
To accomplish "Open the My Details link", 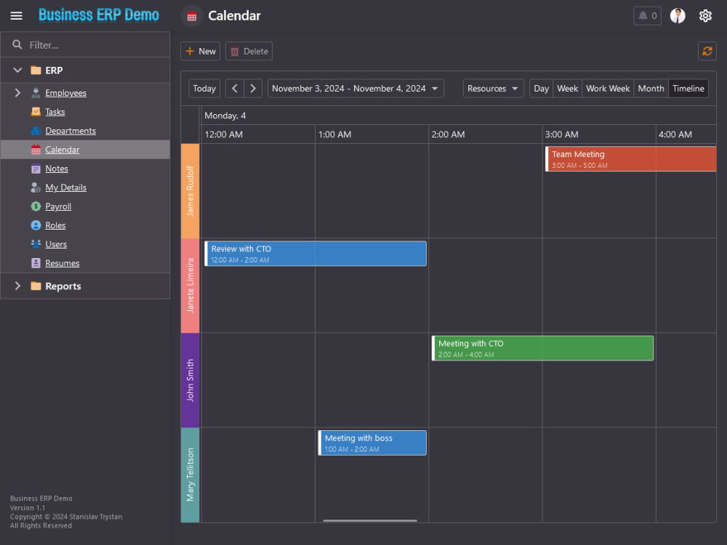I will [x=66, y=187].
